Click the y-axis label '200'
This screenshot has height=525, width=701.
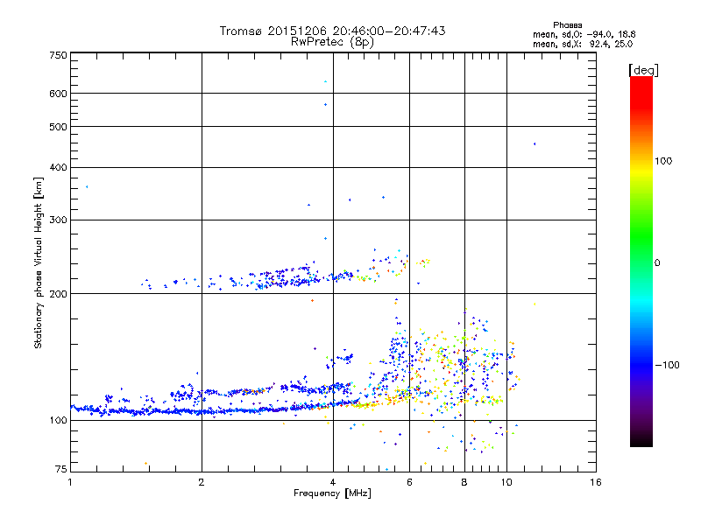pyautogui.click(x=59, y=294)
